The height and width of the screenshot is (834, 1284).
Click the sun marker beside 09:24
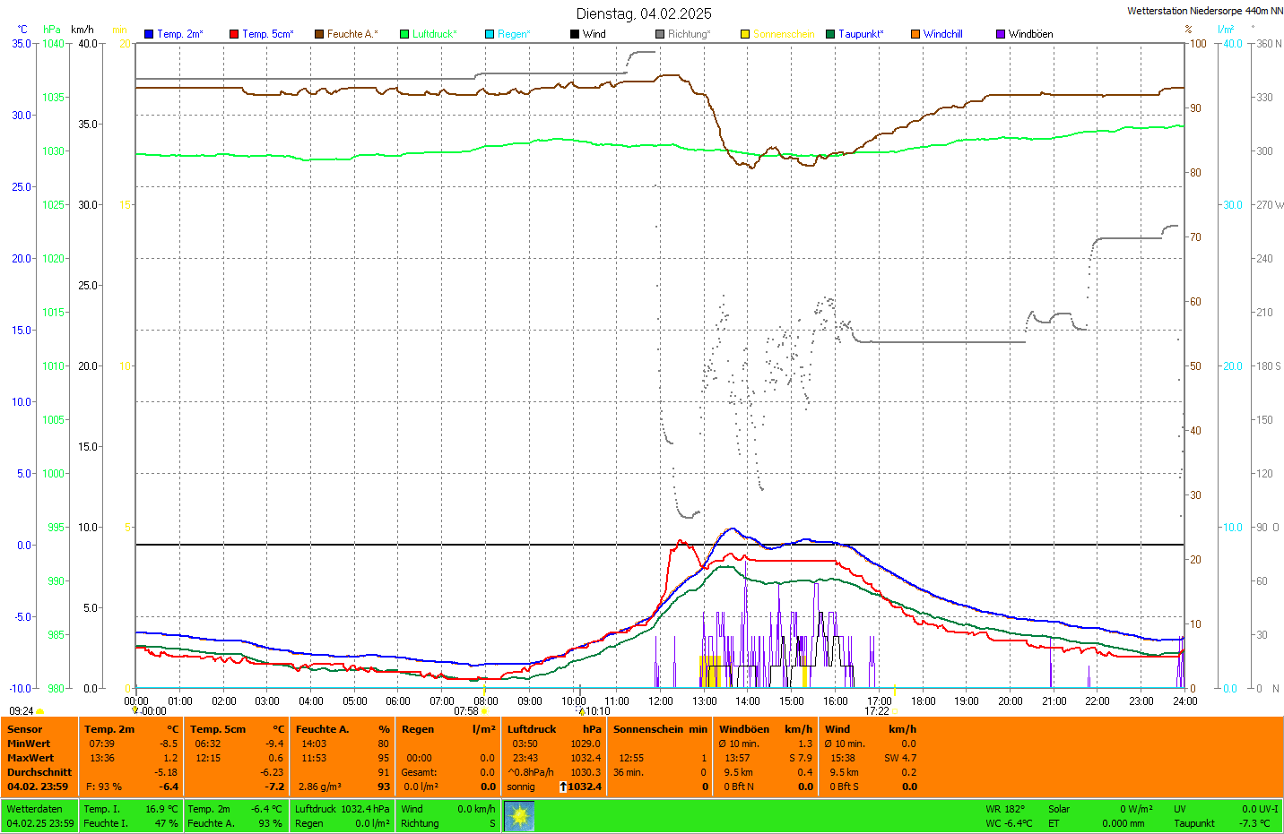[40, 711]
